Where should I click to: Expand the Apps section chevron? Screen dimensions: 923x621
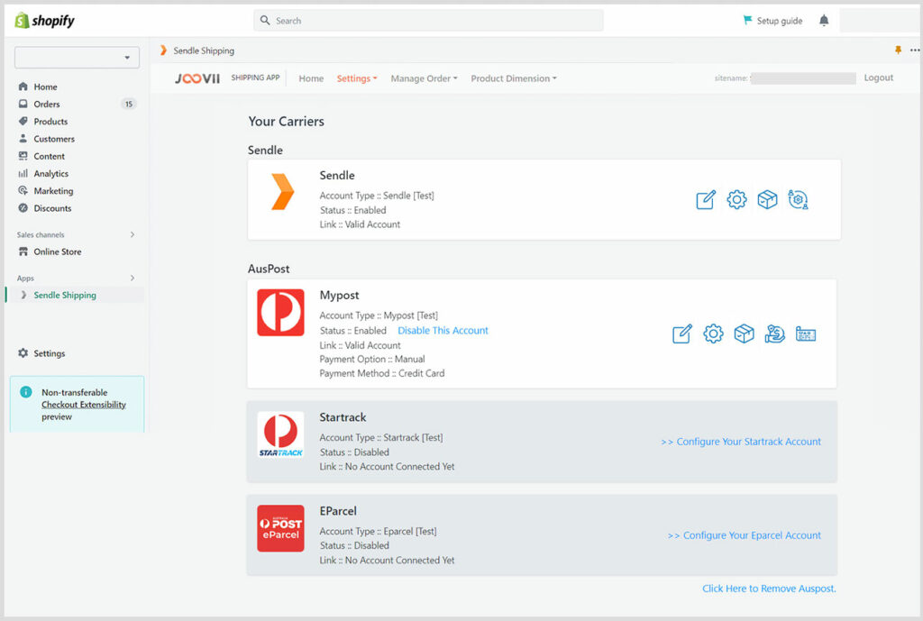pos(133,278)
